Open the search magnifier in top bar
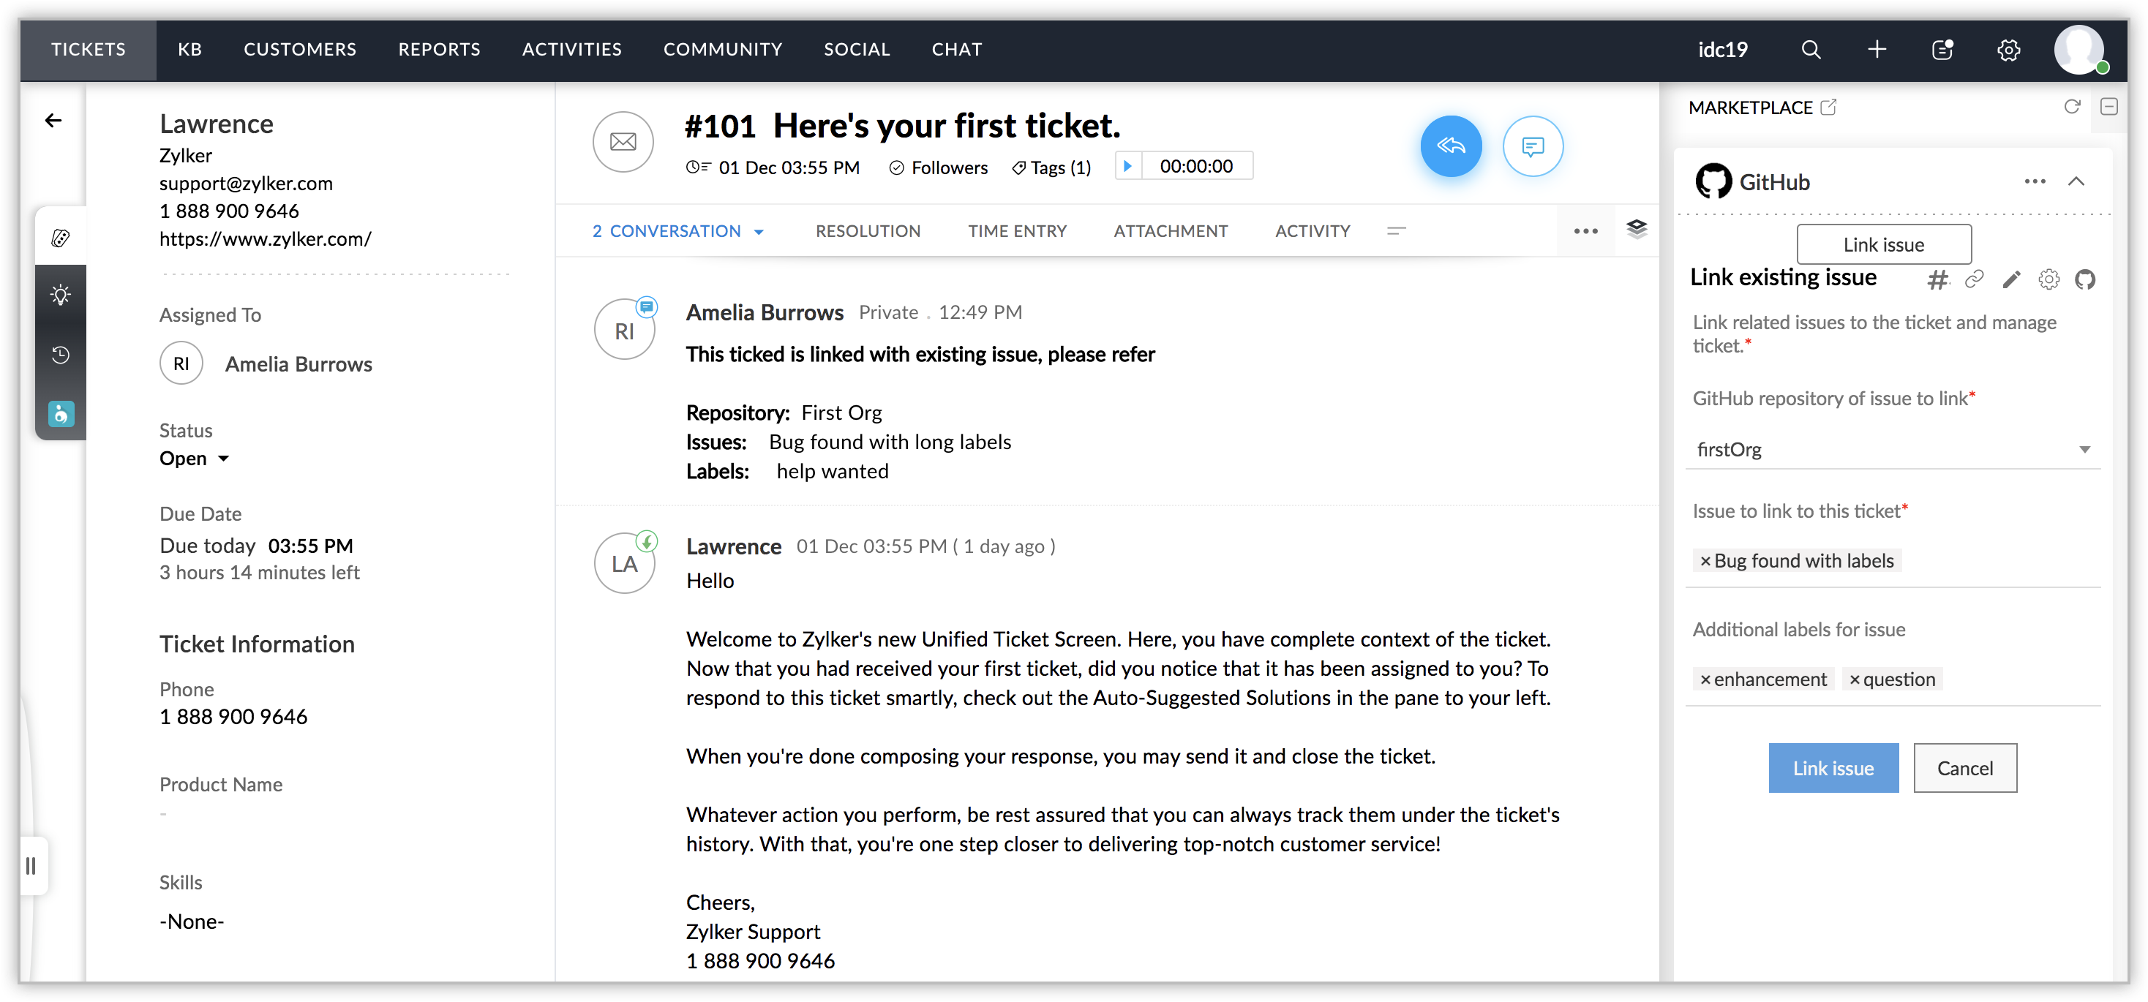The image size is (2148, 1002). pos(1810,50)
